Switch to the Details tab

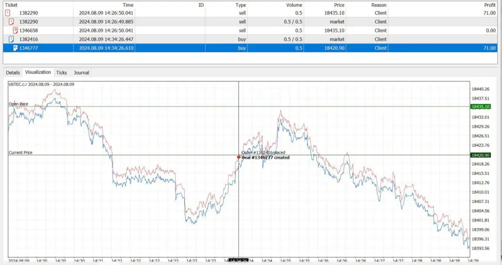13,72
